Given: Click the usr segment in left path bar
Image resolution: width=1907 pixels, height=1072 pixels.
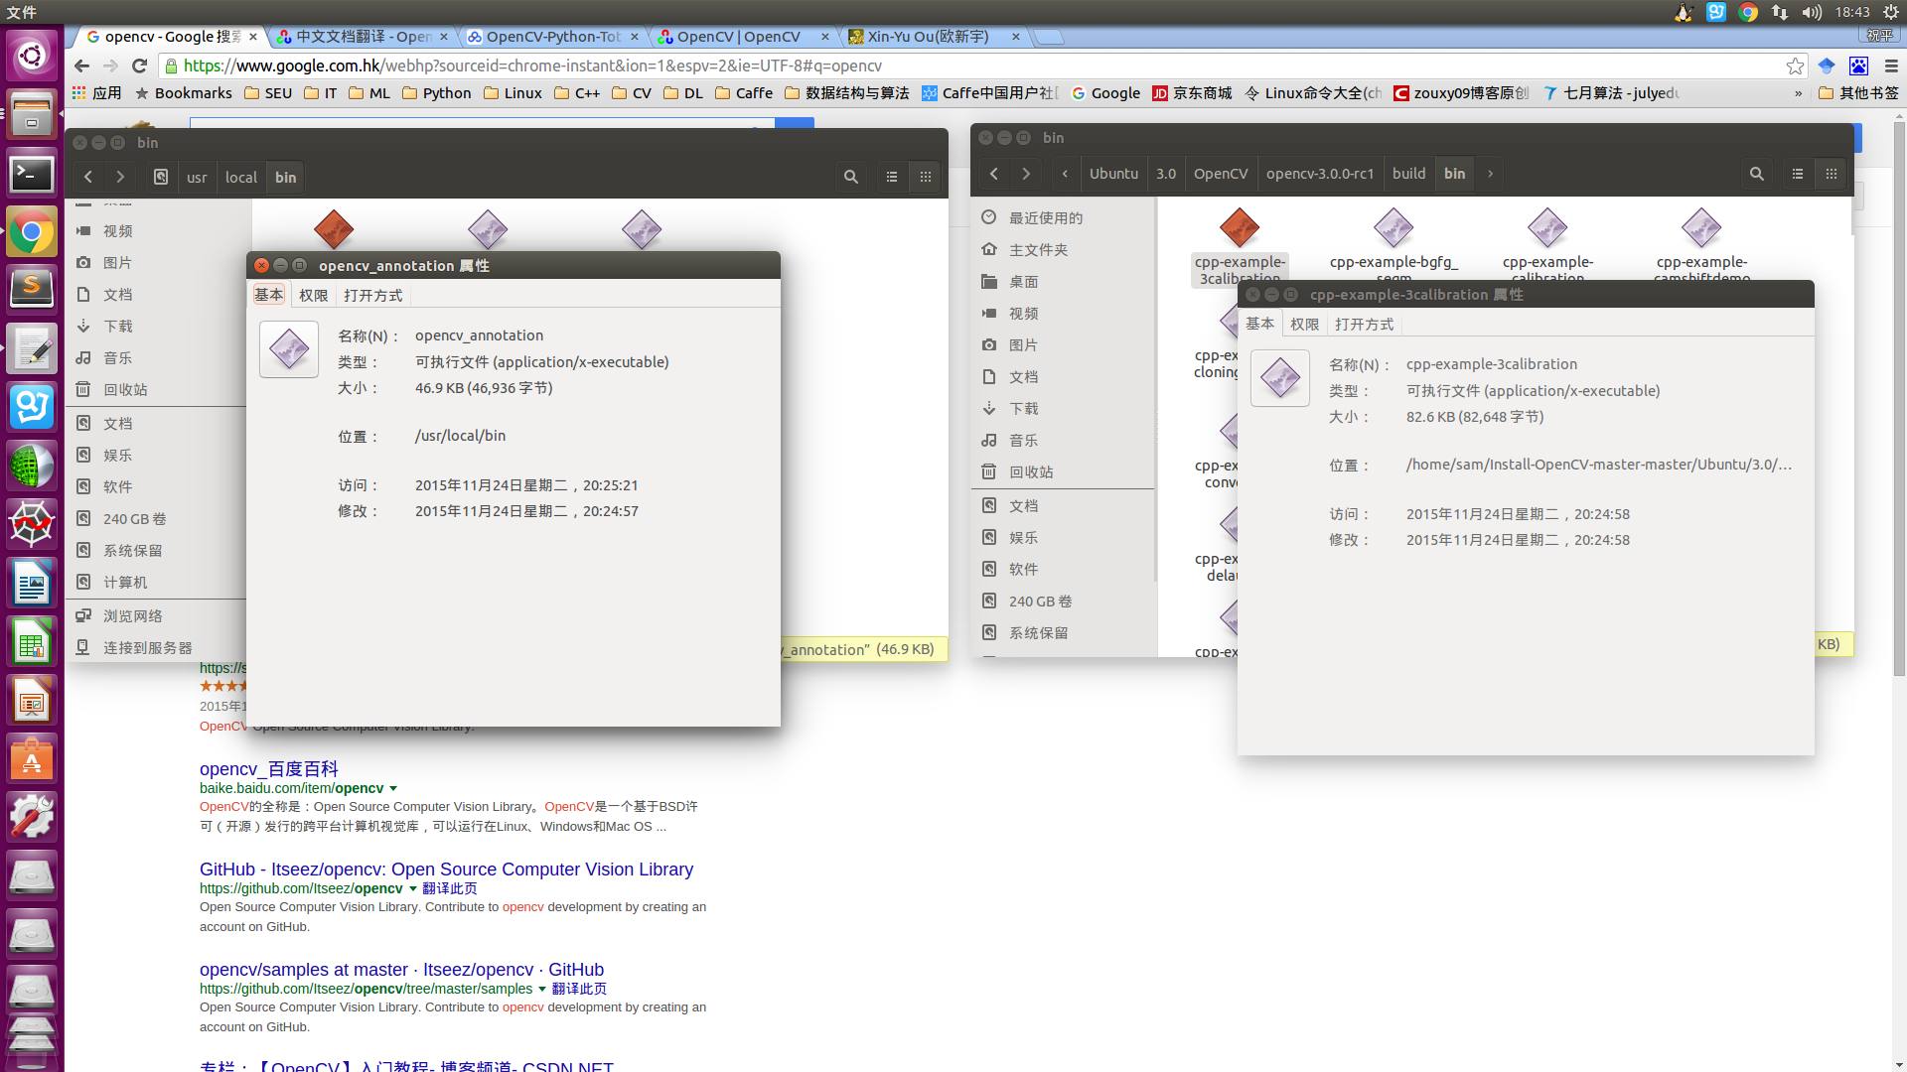Looking at the screenshot, I should 197,177.
